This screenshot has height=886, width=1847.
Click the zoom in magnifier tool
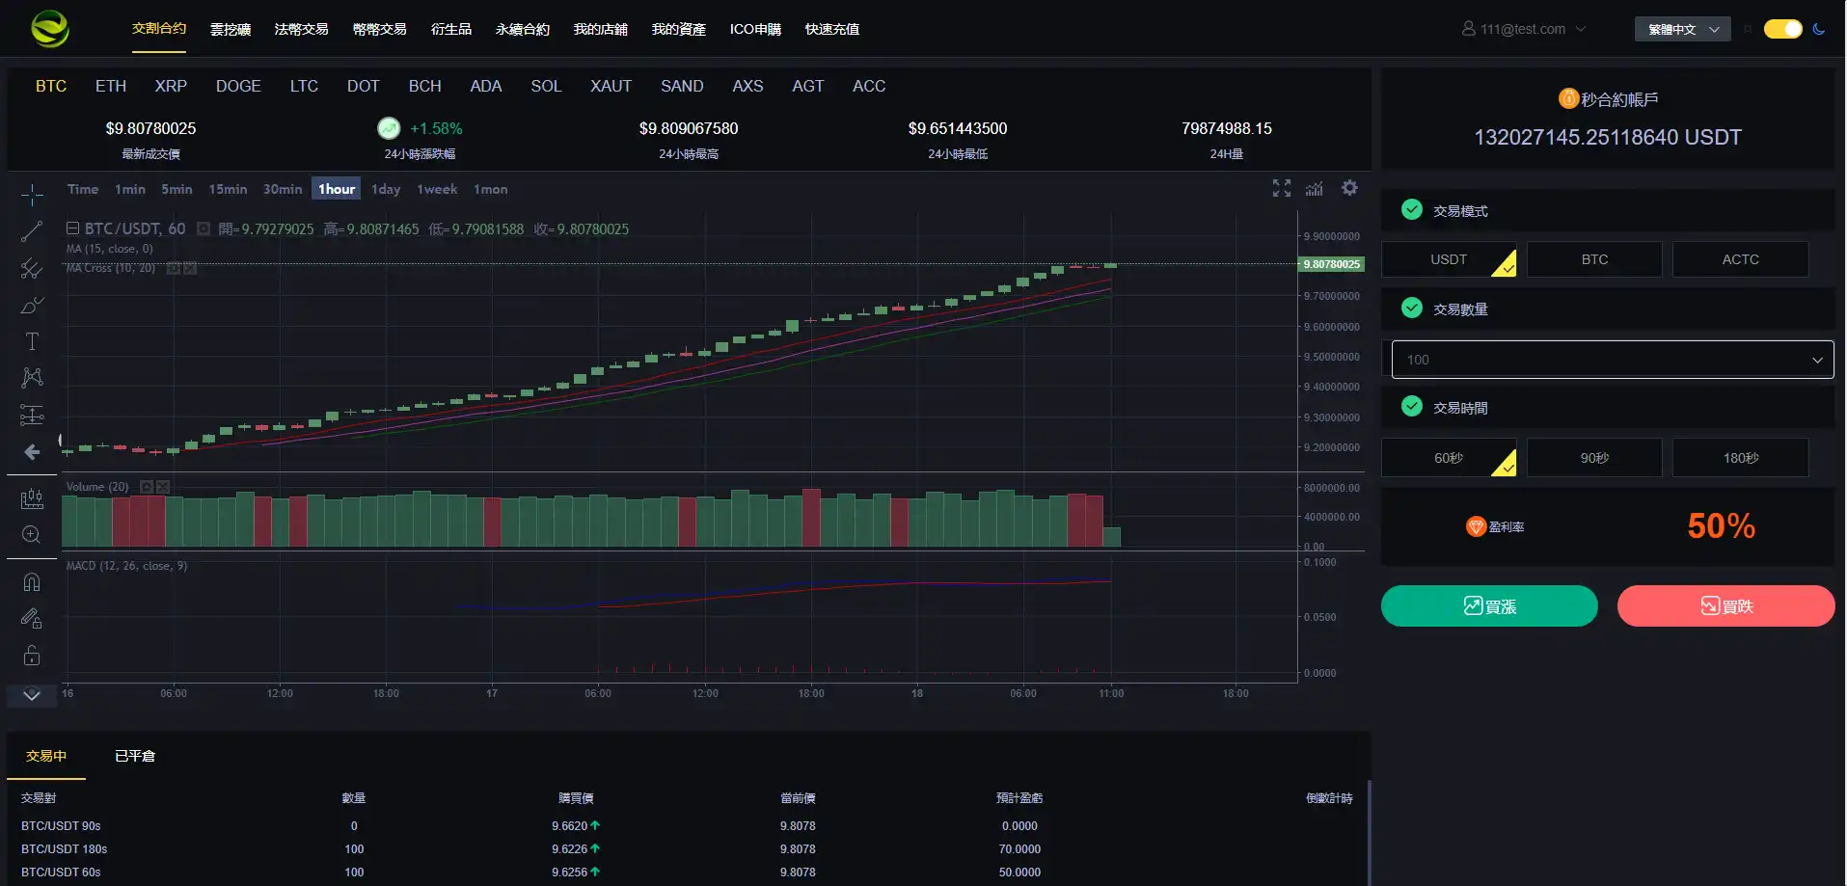point(32,535)
